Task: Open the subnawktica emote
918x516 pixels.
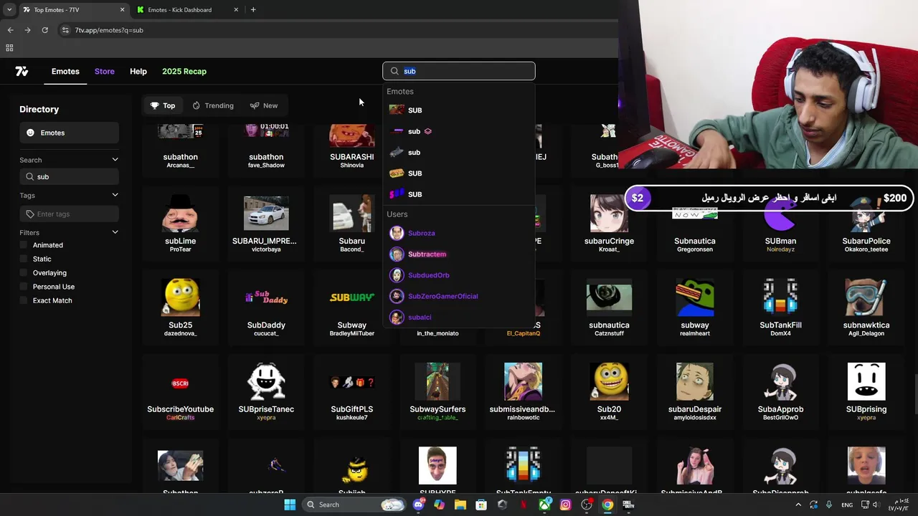Action: [866, 307]
